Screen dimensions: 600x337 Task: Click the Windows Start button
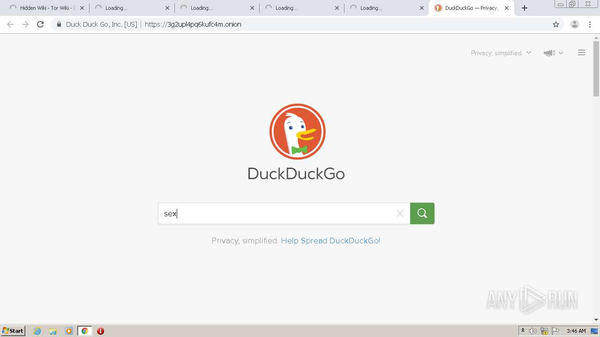[13, 331]
